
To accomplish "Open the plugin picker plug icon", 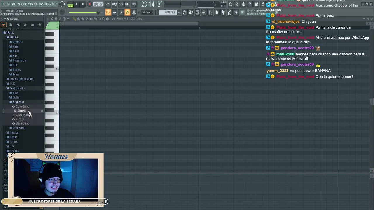I will (x=223, y=12).
